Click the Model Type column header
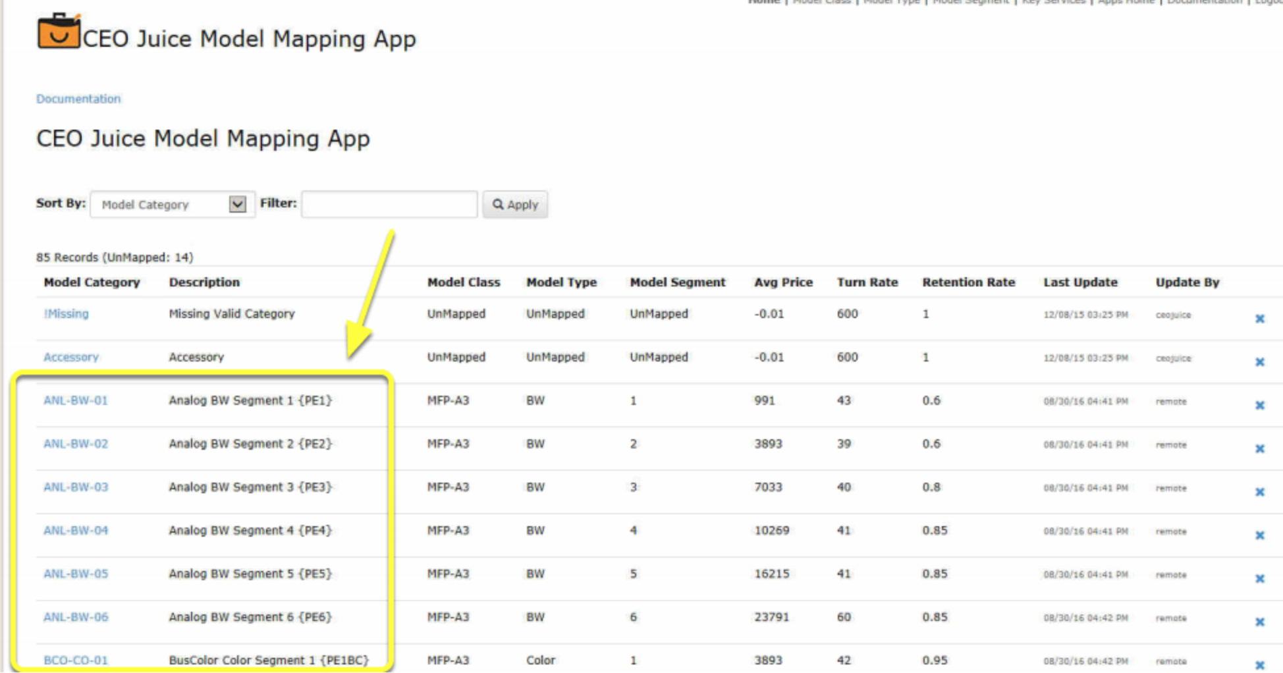Screen dimensions: 1283x673 pos(561,283)
